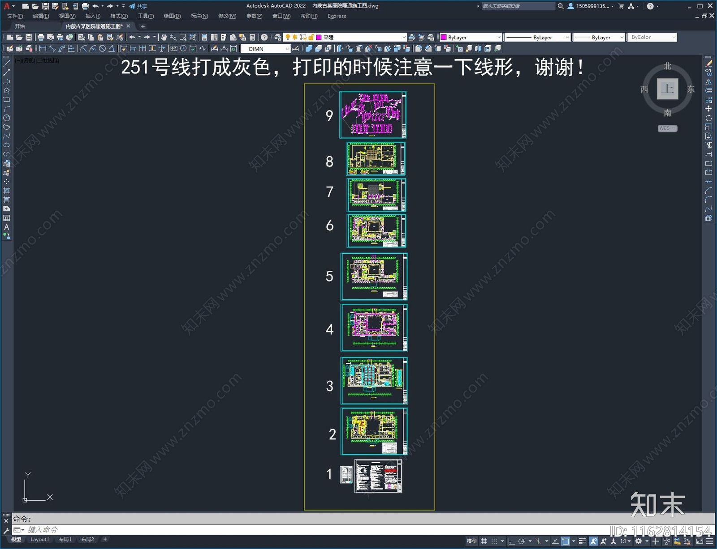Open the QuickCalc calculator icon
Image resolution: width=717 pixels, height=549 pixels.
coord(252,37)
